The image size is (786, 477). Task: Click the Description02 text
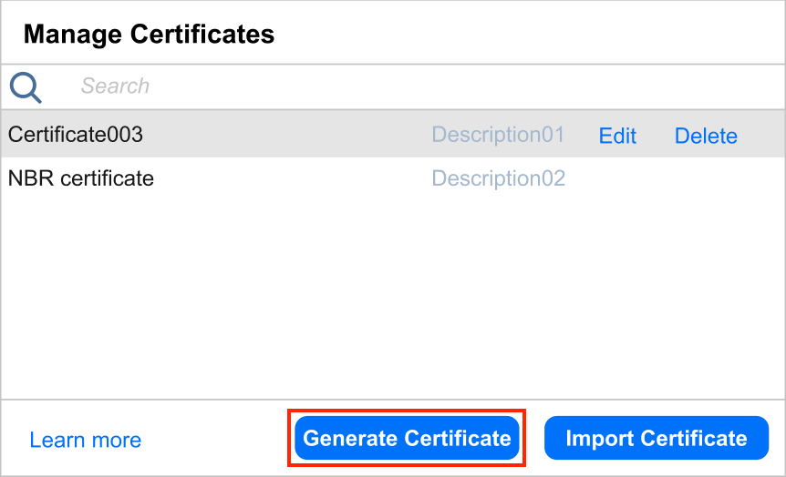coord(498,178)
